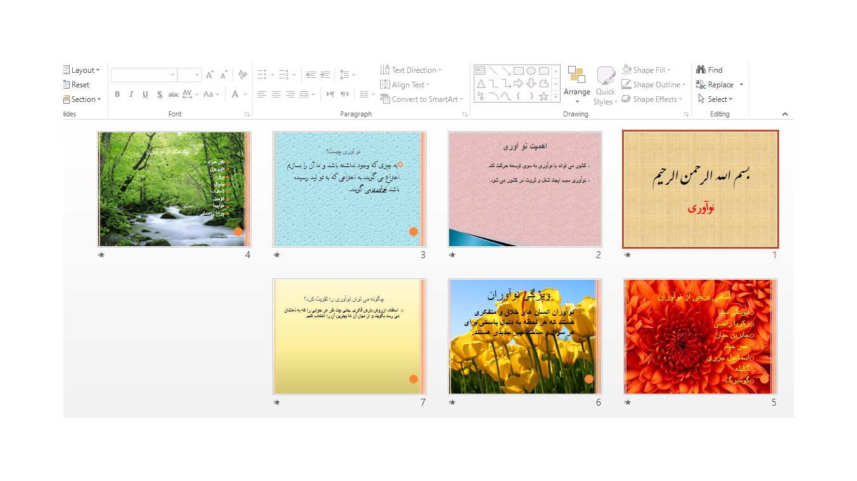
Task: Select the Scribble freeform shape
Action: [480, 96]
